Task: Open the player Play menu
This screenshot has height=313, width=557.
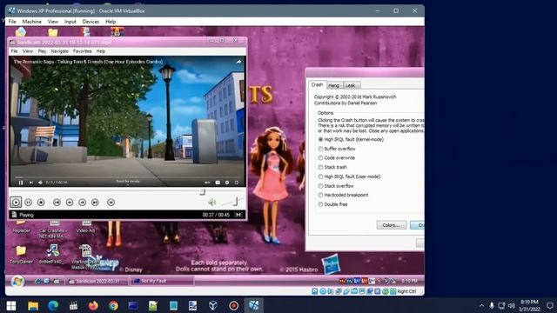Action: (42, 51)
